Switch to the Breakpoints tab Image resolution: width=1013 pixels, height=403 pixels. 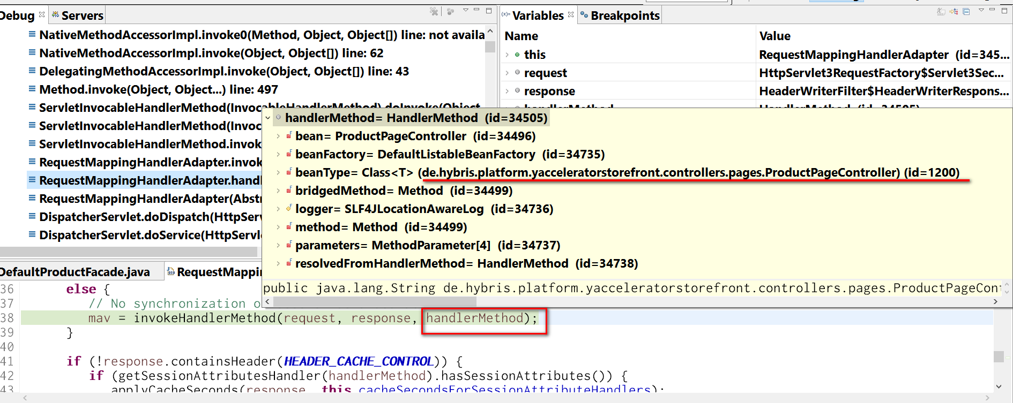[x=620, y=16]
